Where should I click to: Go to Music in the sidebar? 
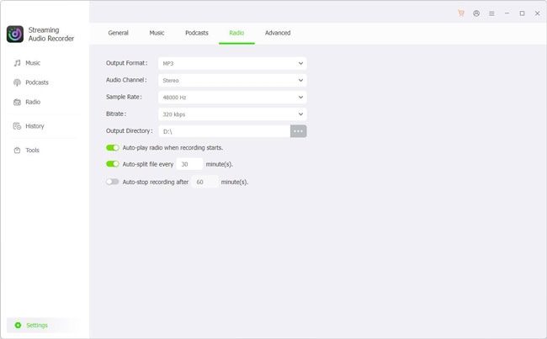click(33, 63)
